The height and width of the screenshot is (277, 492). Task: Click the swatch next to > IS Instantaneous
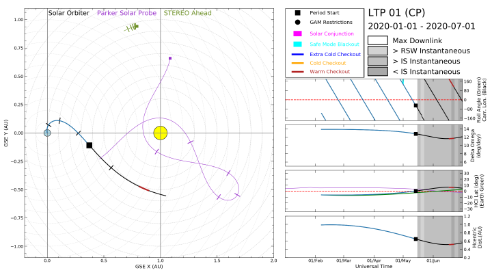point(378,62)
